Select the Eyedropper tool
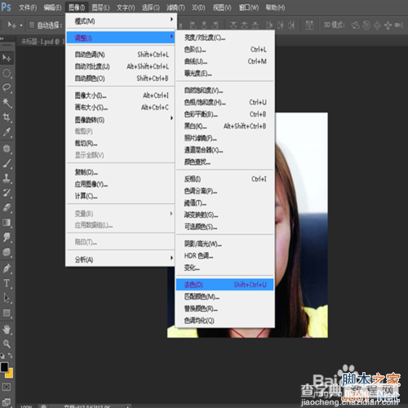The width and height of the screenshot is (408, 408). tap(7, 132)
